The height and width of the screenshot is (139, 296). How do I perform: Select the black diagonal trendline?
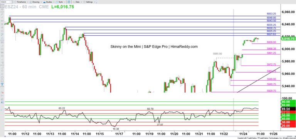259,79
